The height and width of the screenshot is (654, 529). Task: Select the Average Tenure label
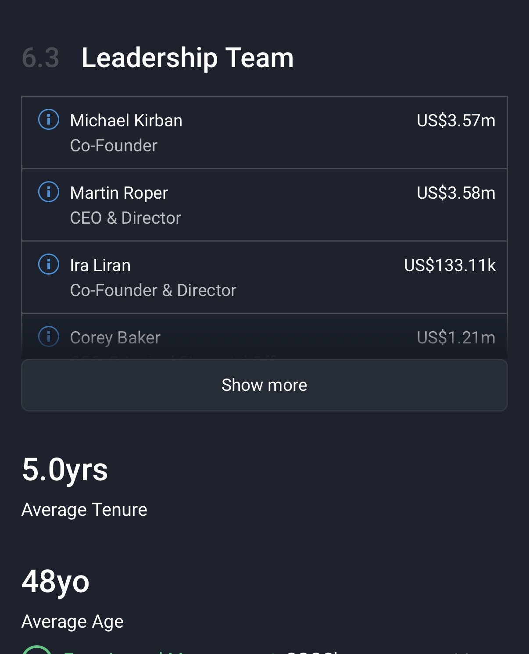coord(84,510)
